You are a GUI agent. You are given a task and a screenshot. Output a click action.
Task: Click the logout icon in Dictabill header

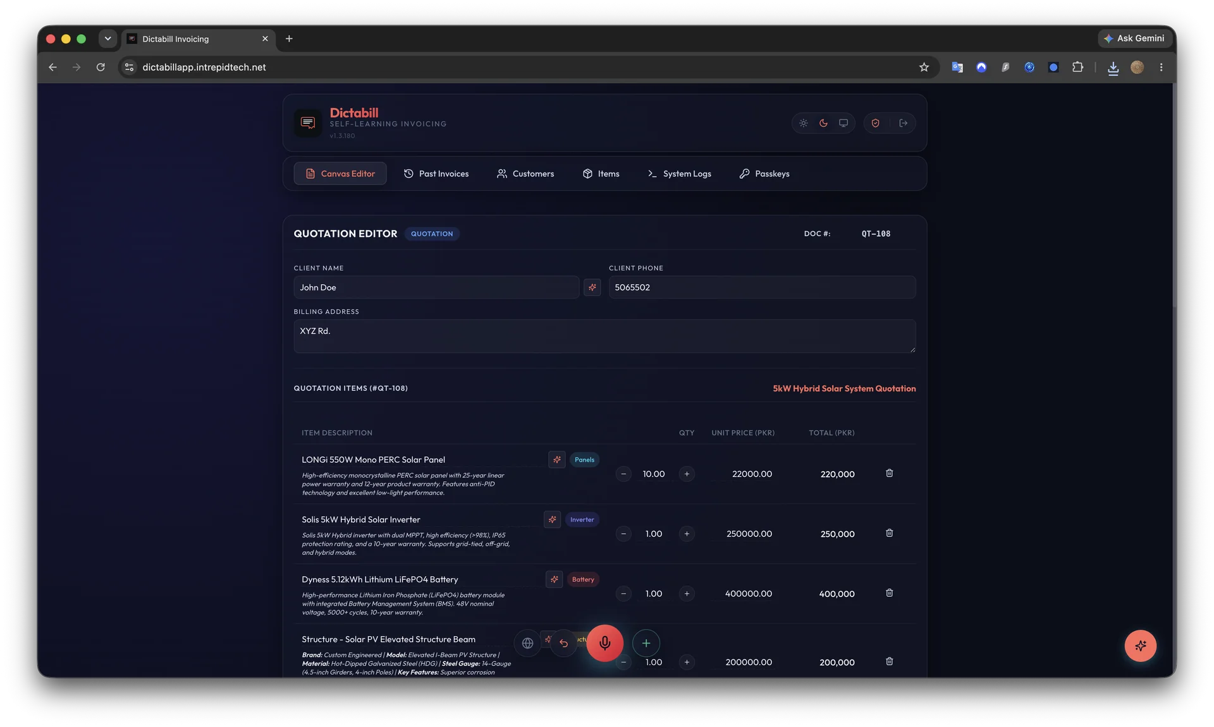[x=903, y=123]
